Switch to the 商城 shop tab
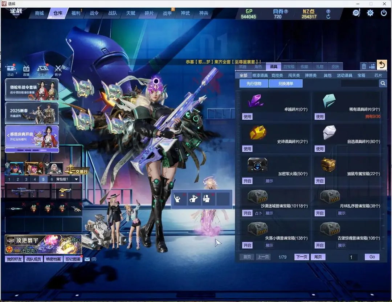Image resolution: width=392 pixels, height=302 pixels. pos(39,13)
